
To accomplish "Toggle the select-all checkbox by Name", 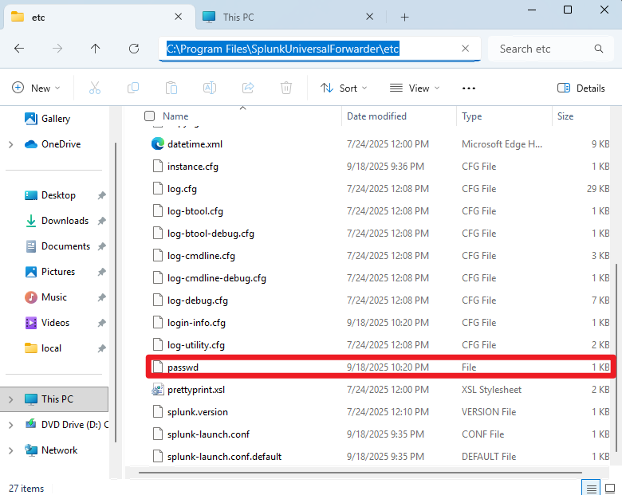I will (150, 116).
